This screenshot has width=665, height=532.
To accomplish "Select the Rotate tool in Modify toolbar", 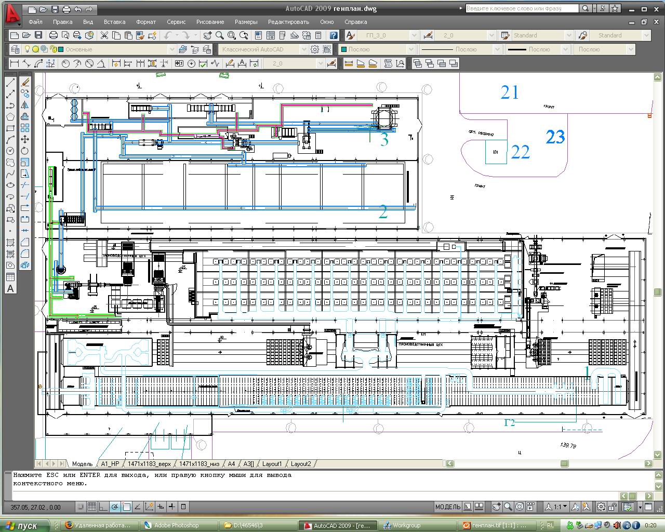I will tap(25, 151).
